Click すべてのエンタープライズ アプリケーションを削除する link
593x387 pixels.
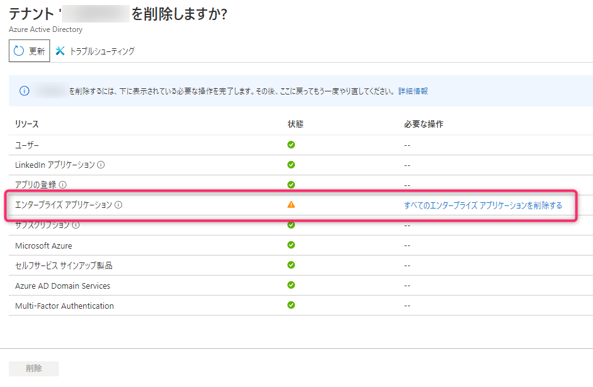[x=483, y=205]
